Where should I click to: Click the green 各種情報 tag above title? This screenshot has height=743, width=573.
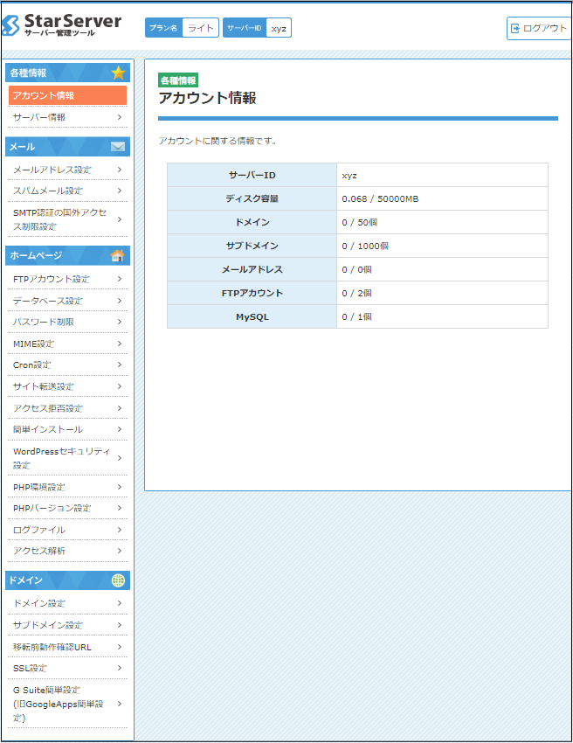pyautogui.click(x=178, y=80)
